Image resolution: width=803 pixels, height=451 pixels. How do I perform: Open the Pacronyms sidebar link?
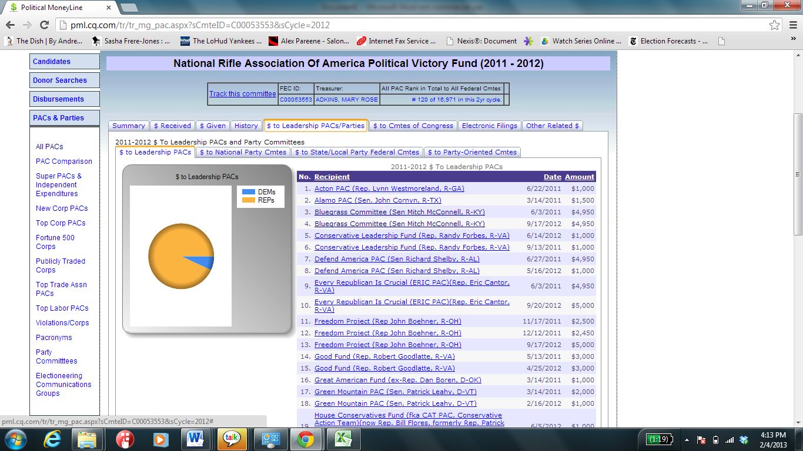tap(53, 338)
